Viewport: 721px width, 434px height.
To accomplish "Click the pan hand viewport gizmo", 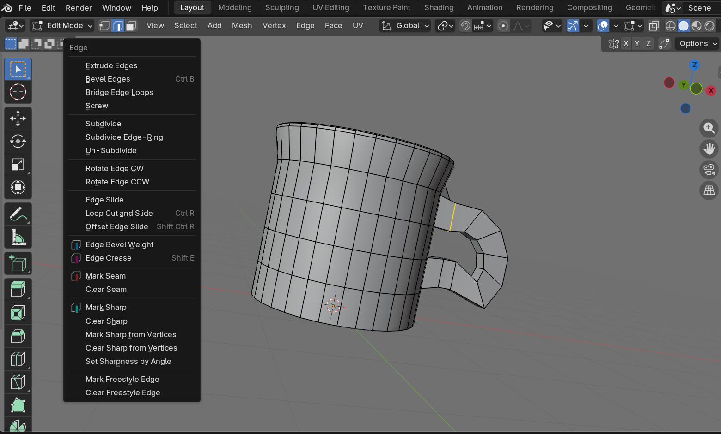I will (709, 149).
